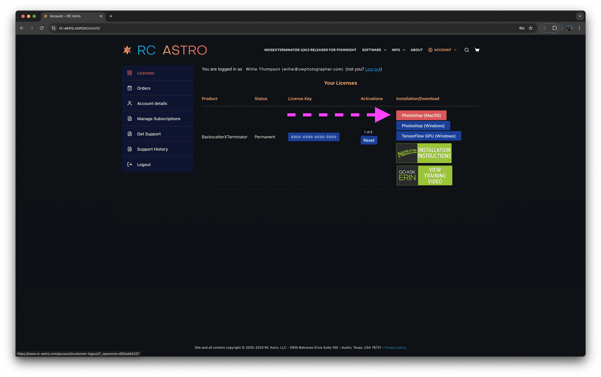Open Get Support from the sidebar
Viewport: 601px width, 377px height.
tap(157, 134)
